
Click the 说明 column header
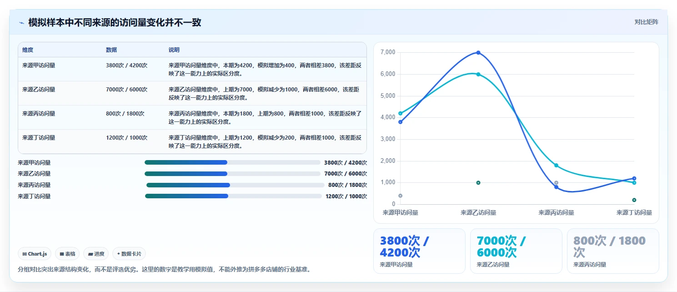(174, 50)
